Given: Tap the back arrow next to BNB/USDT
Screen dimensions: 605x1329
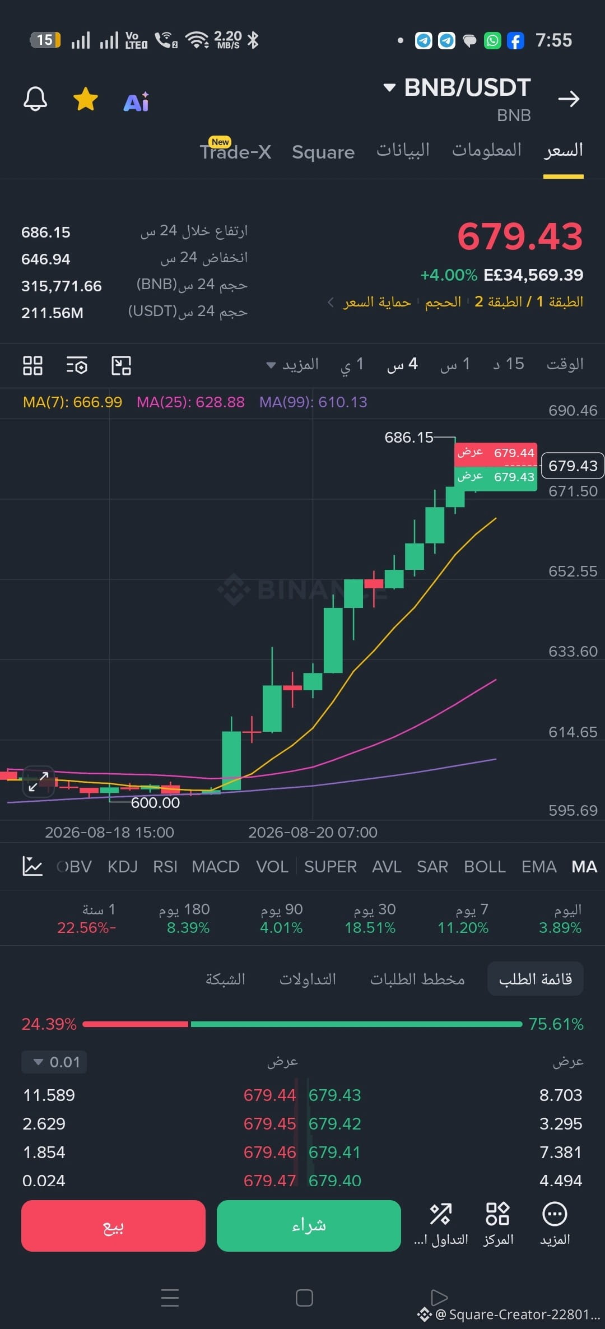Looking at the screenshot, I should click(x=569, y=99).
